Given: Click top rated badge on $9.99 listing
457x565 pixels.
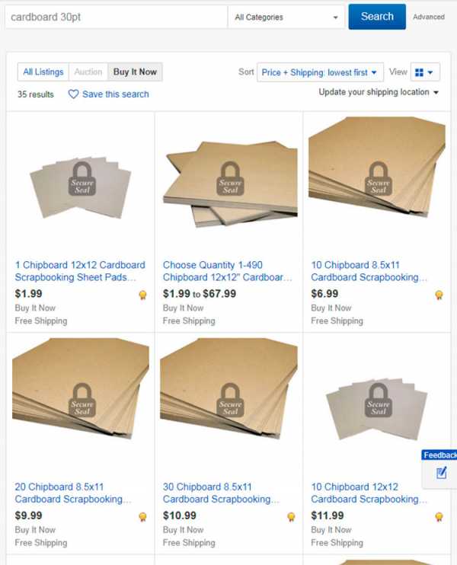Looking at the screenshot, I should 142,517.
